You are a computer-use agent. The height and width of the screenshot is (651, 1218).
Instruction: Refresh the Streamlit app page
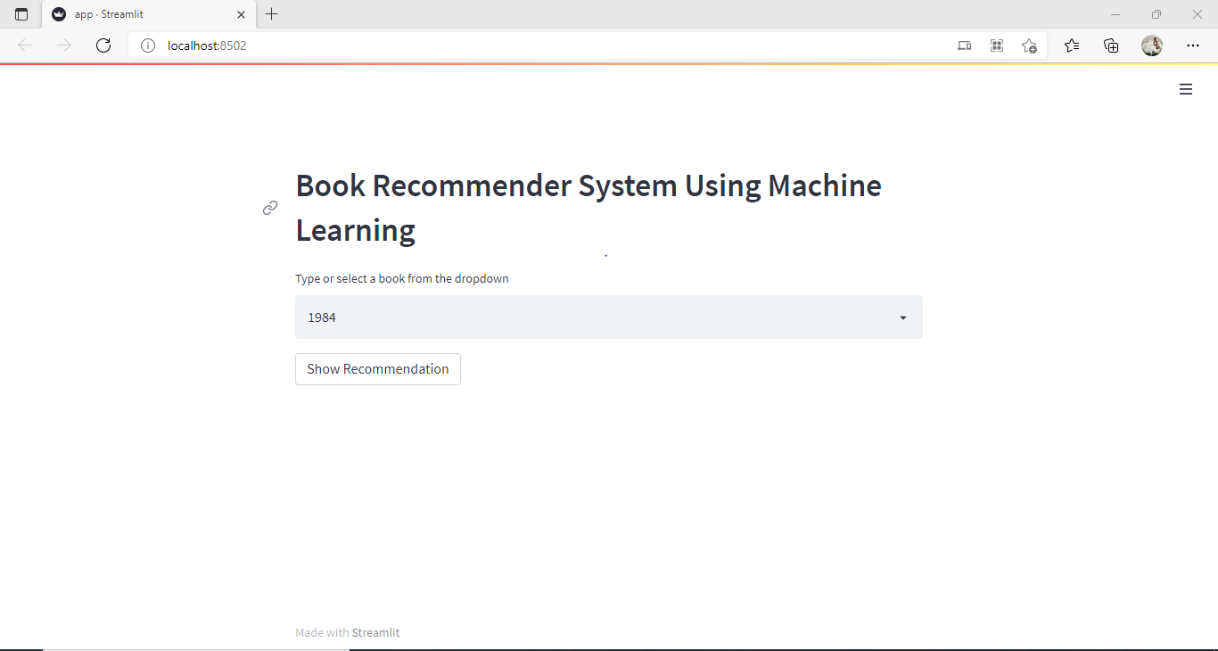point(103,45)
